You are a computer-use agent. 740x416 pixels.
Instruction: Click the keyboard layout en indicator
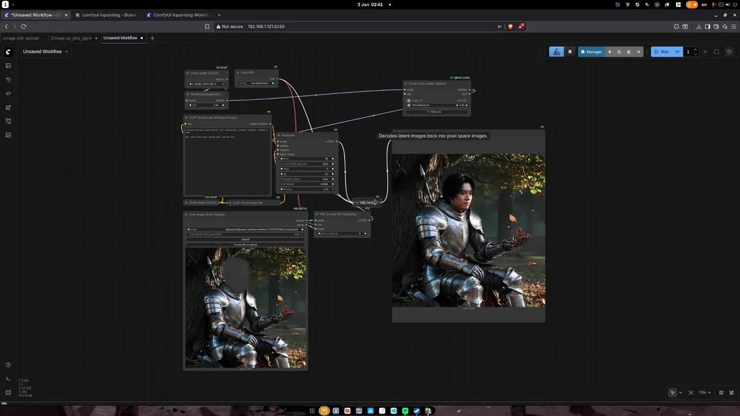[704, 5]
